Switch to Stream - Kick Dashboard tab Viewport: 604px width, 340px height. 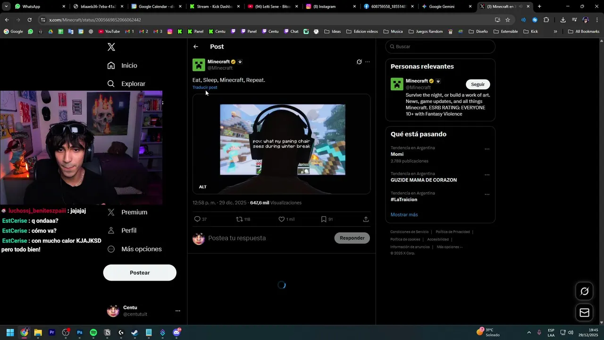215,7
